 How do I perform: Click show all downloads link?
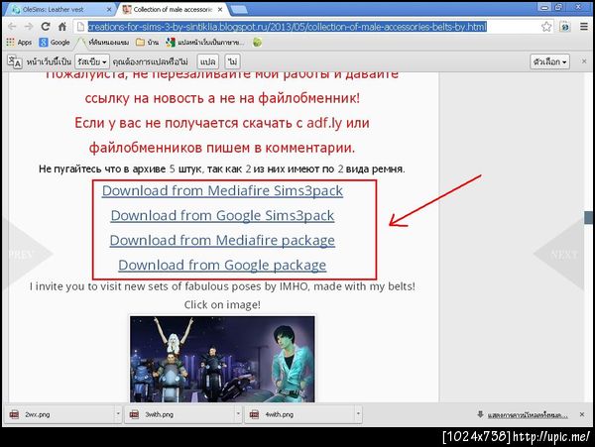point(528,415)
